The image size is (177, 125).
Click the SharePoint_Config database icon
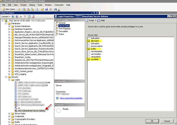[x=12, y=57]
